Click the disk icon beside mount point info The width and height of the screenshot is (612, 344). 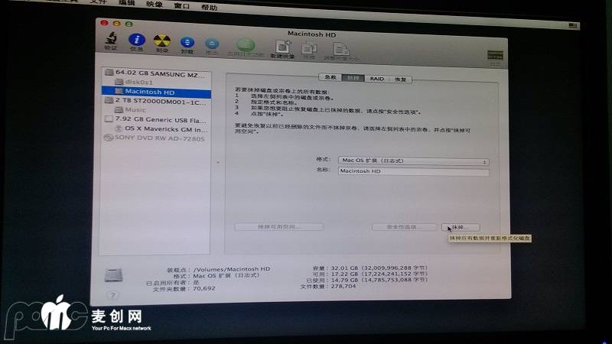click(112, 277)
